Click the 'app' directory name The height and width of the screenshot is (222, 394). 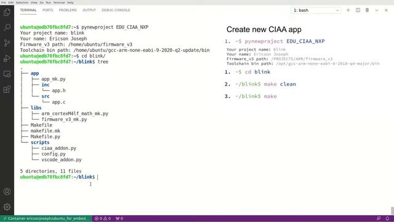tap(34, 73)
